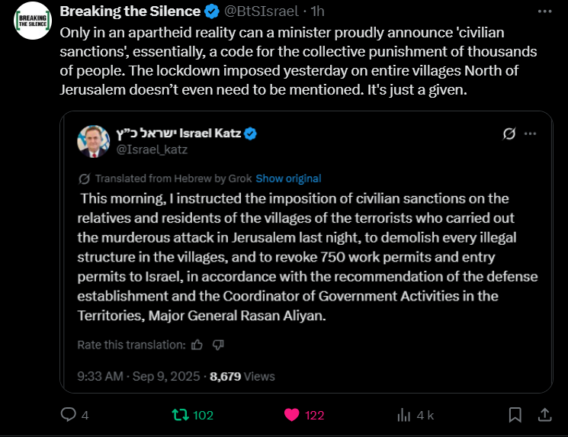Open more options for the main tweet

[545, 12]
